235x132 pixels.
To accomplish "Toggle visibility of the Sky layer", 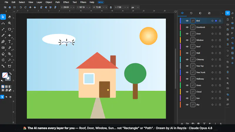I will (187, 105).
